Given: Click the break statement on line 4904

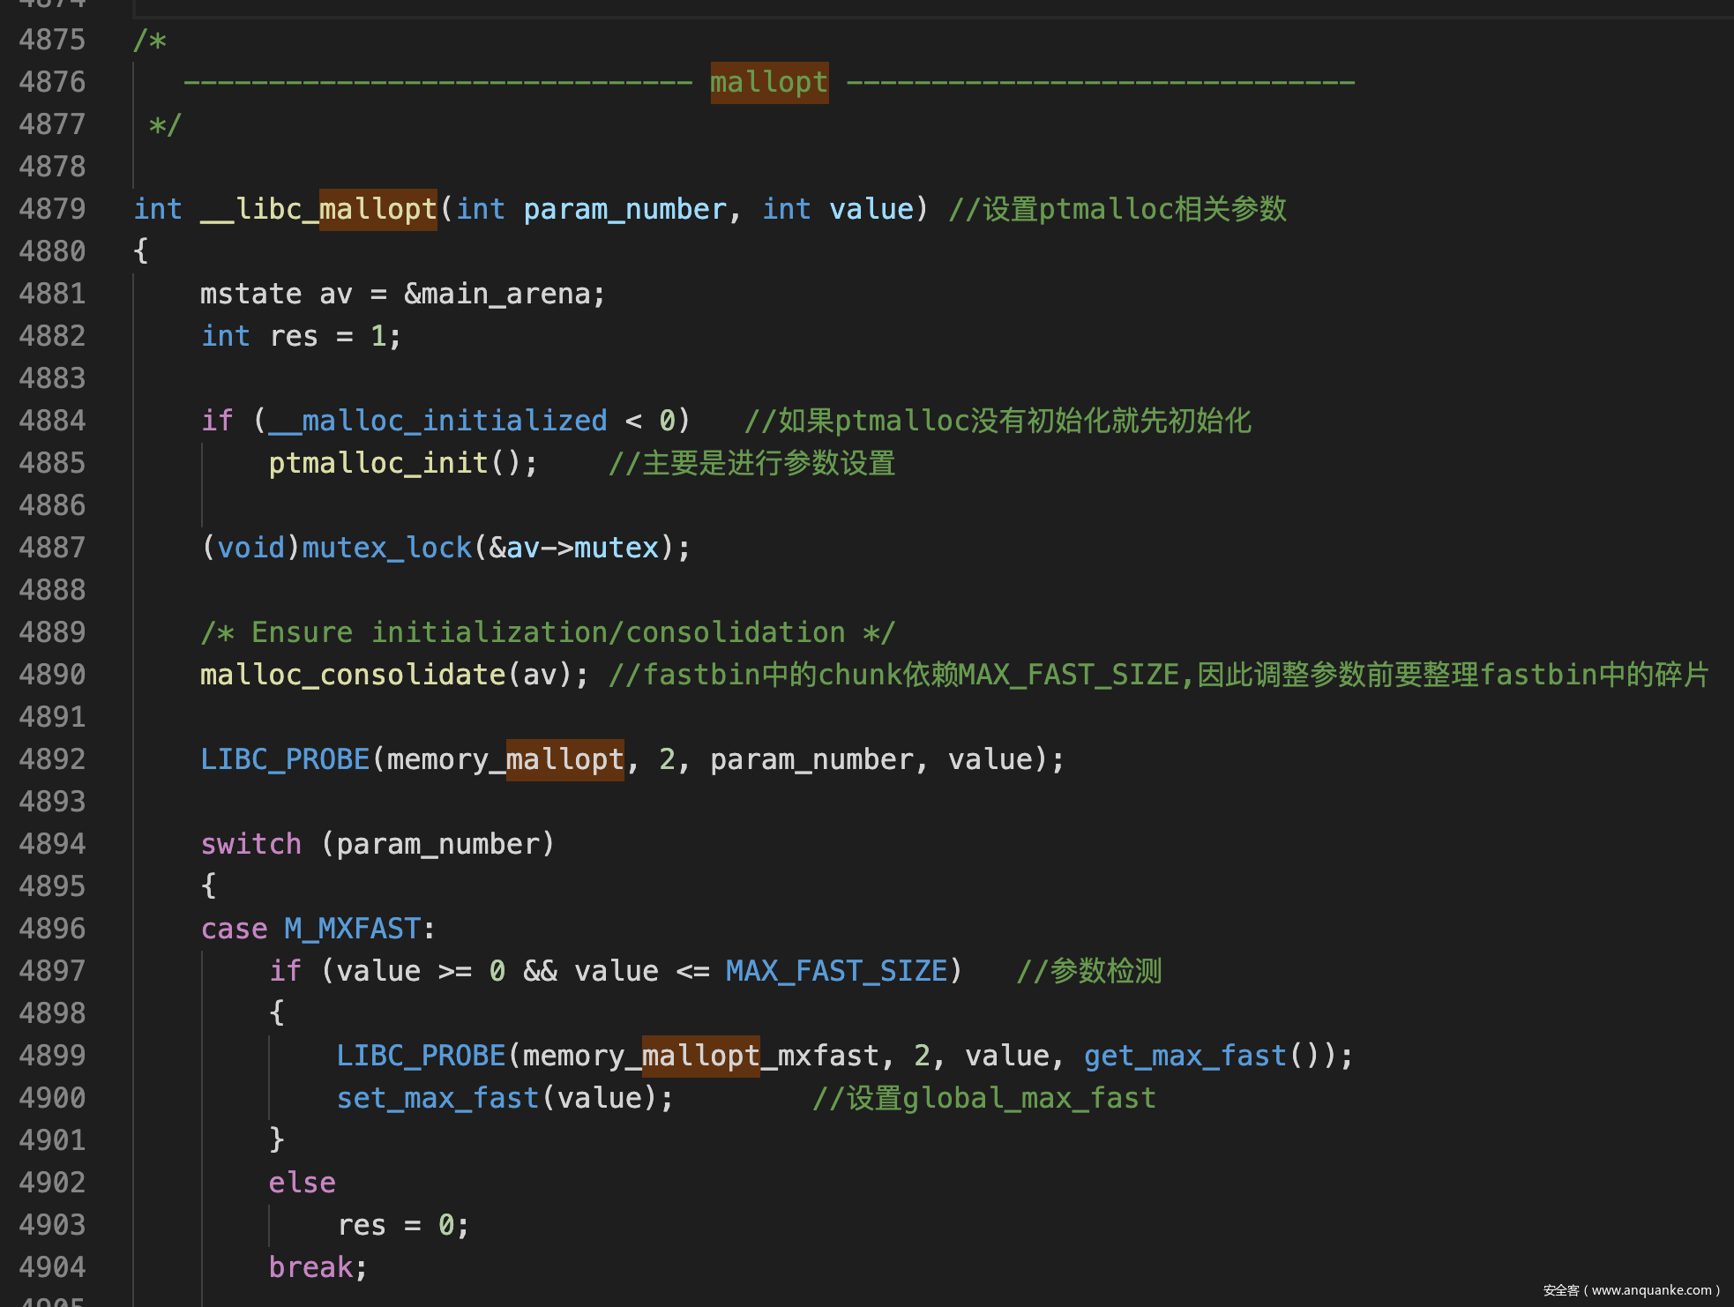Looking at the screenshot, I should pos(310,1267).
